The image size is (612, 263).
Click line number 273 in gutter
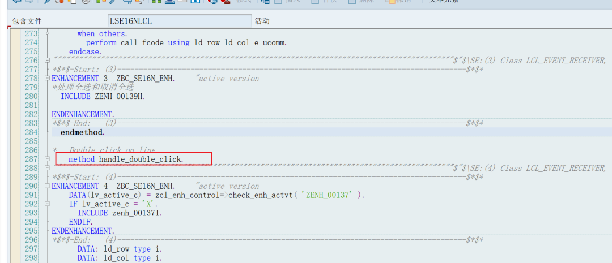pos(31,34)
